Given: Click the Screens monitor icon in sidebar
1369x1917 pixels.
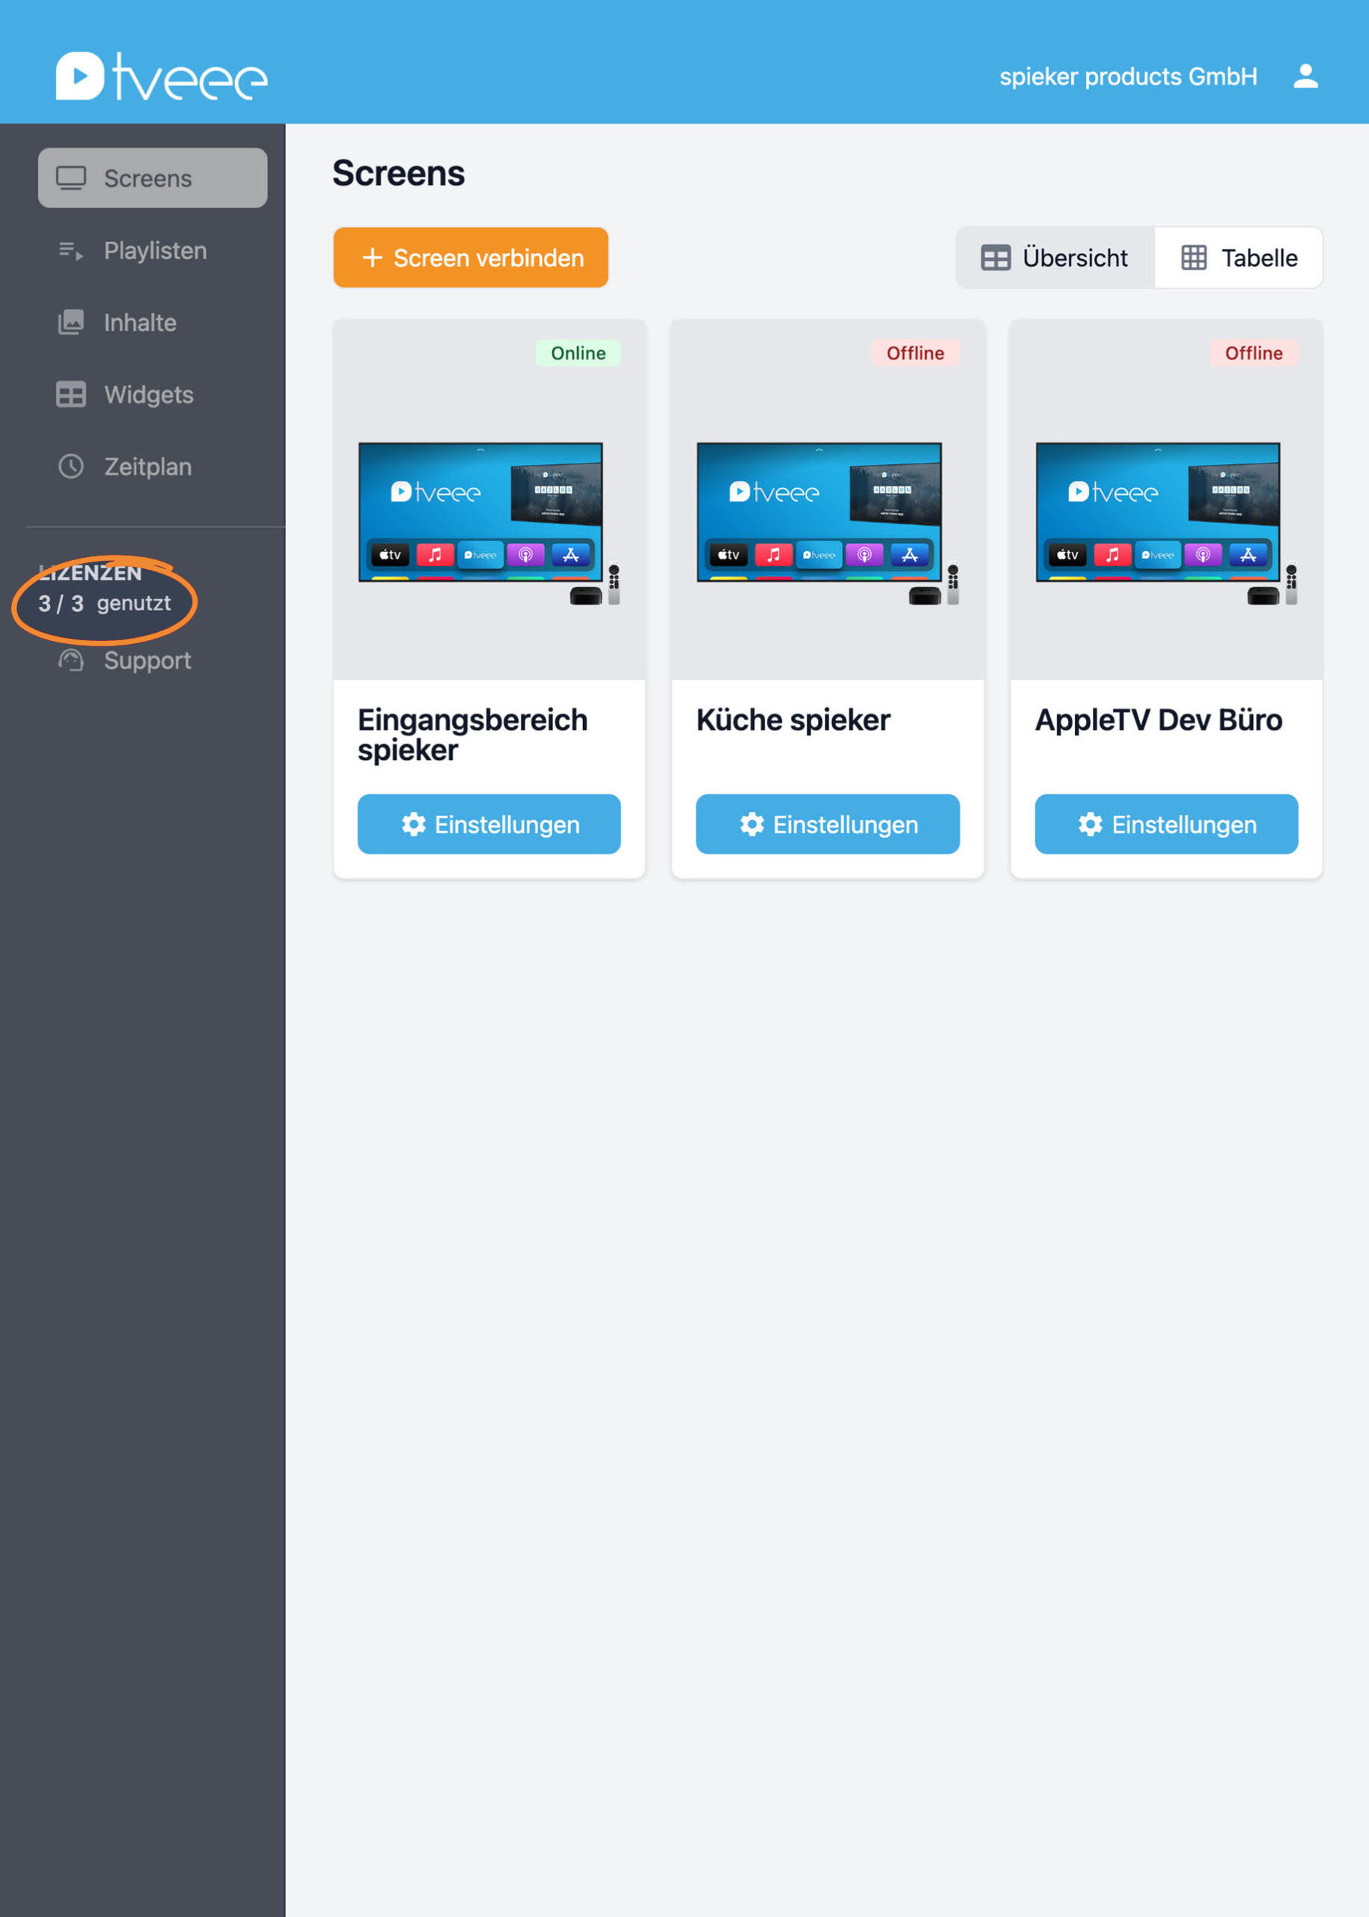Looking at the screenshot, I should (71, 178).
